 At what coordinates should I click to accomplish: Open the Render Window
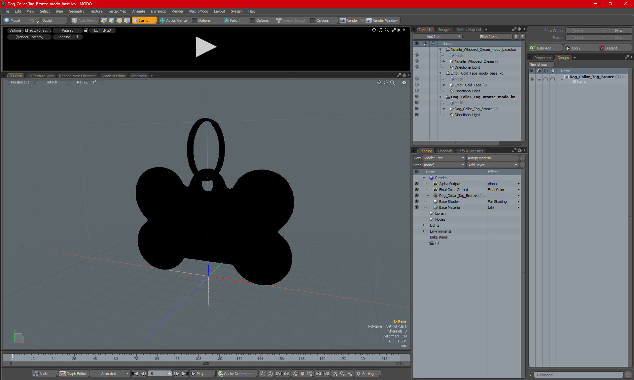click(382, 20)
